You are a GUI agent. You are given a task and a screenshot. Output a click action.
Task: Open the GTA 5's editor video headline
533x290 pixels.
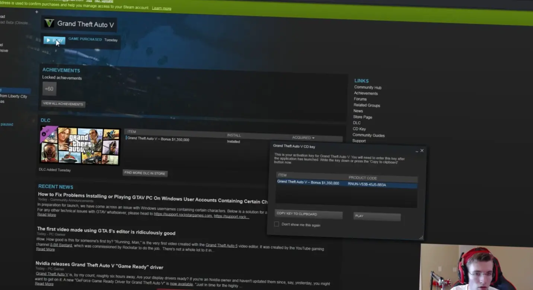[x=106, y=231]
